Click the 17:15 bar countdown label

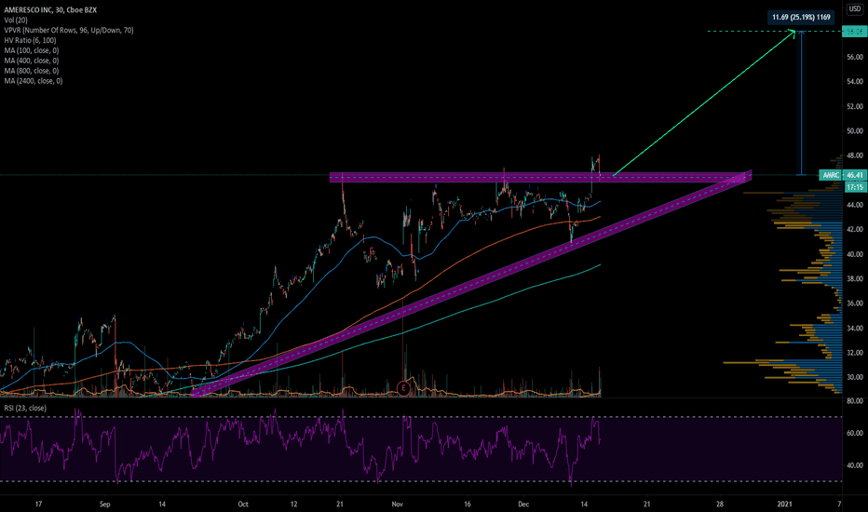pyautogui.click(x=855, y=187)
